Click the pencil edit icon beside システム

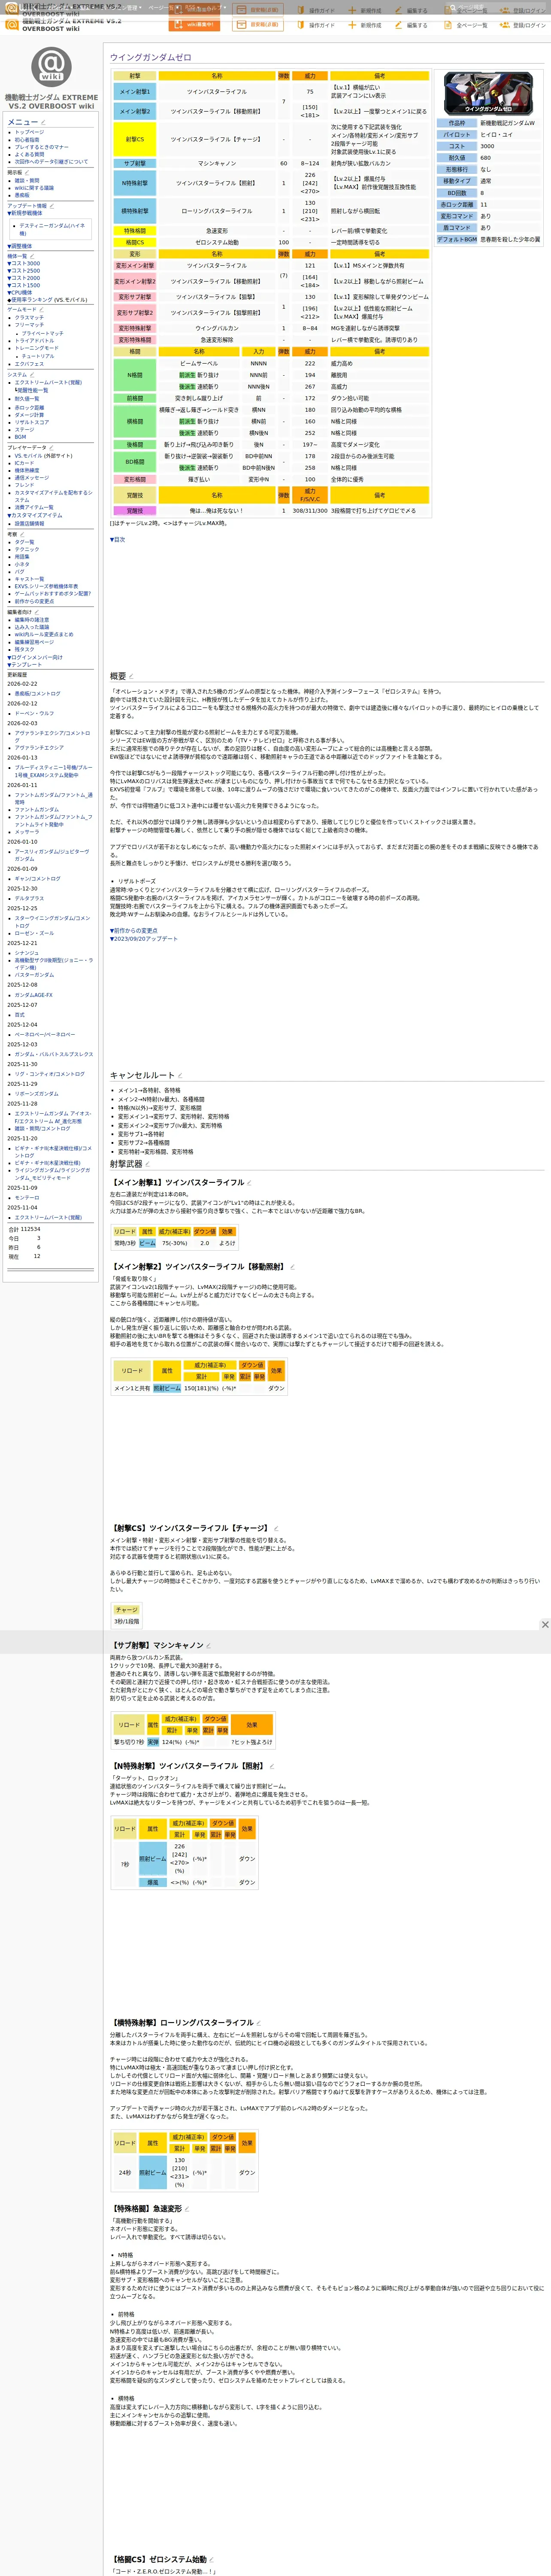32,374
